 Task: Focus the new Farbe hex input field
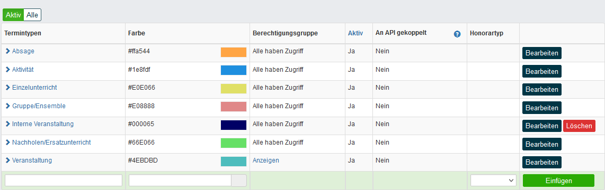point(180,180)
